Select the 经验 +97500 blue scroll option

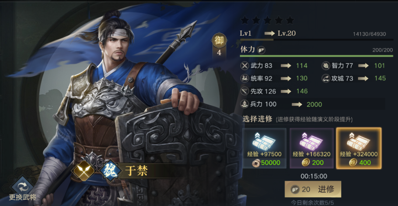pyautogui.click(x=265, y=148)
